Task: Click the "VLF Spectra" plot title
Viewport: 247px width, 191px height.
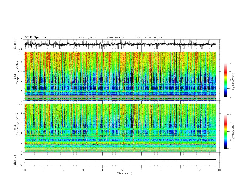Action: pos(35,37)
